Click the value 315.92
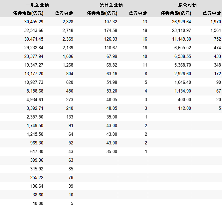This screenshot has width=222, height=208. (x=37, y=169)
